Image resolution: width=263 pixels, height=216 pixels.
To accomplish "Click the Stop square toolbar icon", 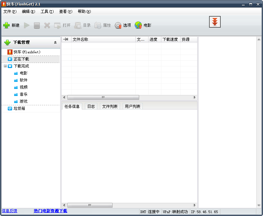I will (37, 25).
